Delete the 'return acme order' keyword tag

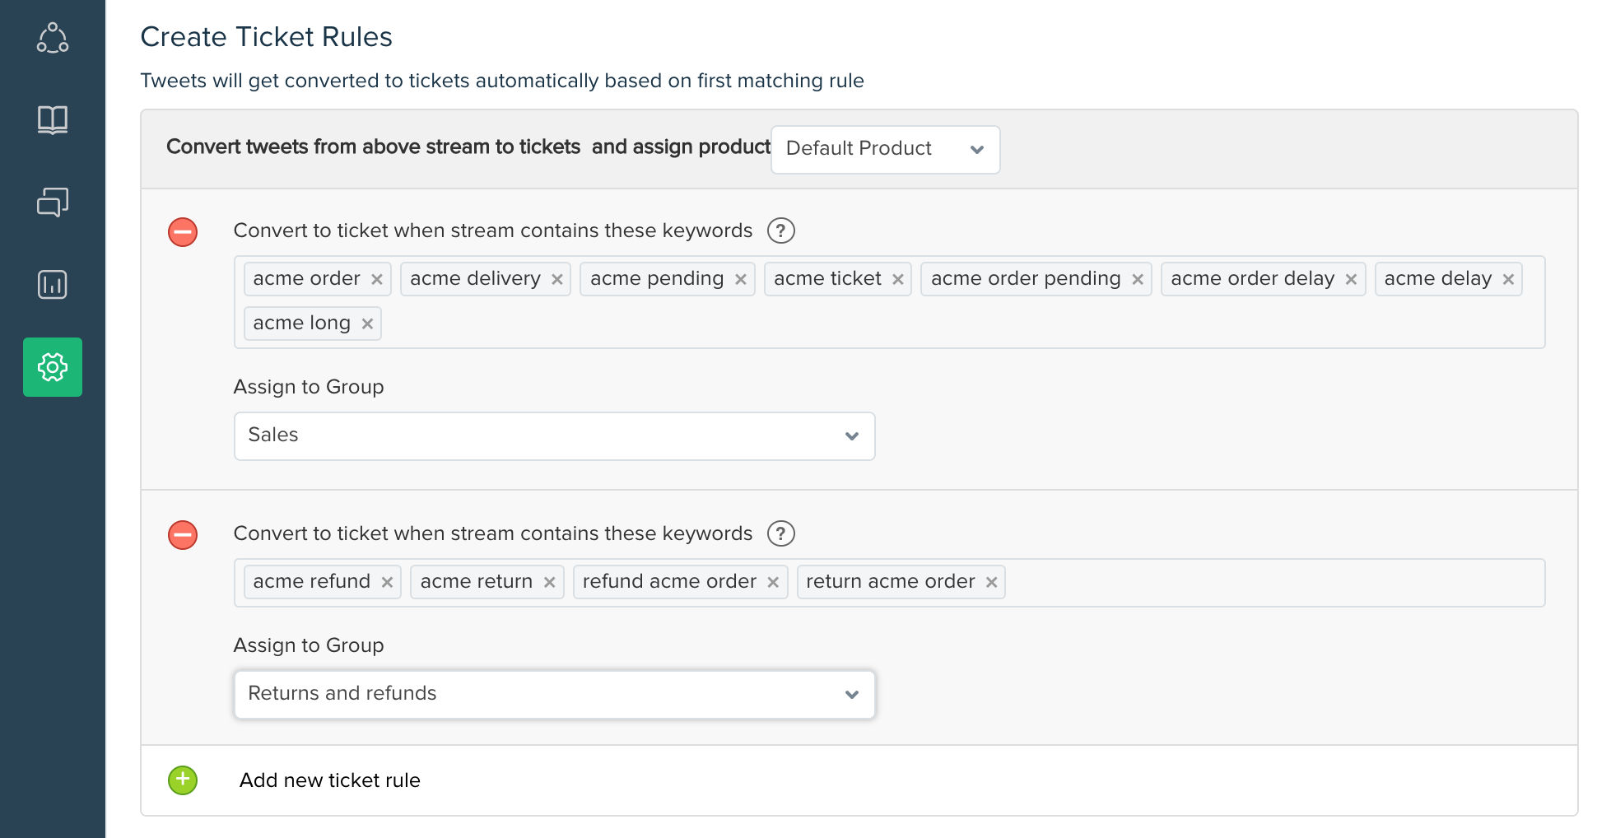pyautogui.click(x=991, y=582)
